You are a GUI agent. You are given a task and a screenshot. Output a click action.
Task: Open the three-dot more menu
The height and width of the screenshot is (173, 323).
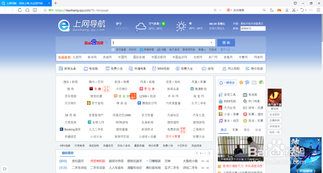click(x=311, y=10)
